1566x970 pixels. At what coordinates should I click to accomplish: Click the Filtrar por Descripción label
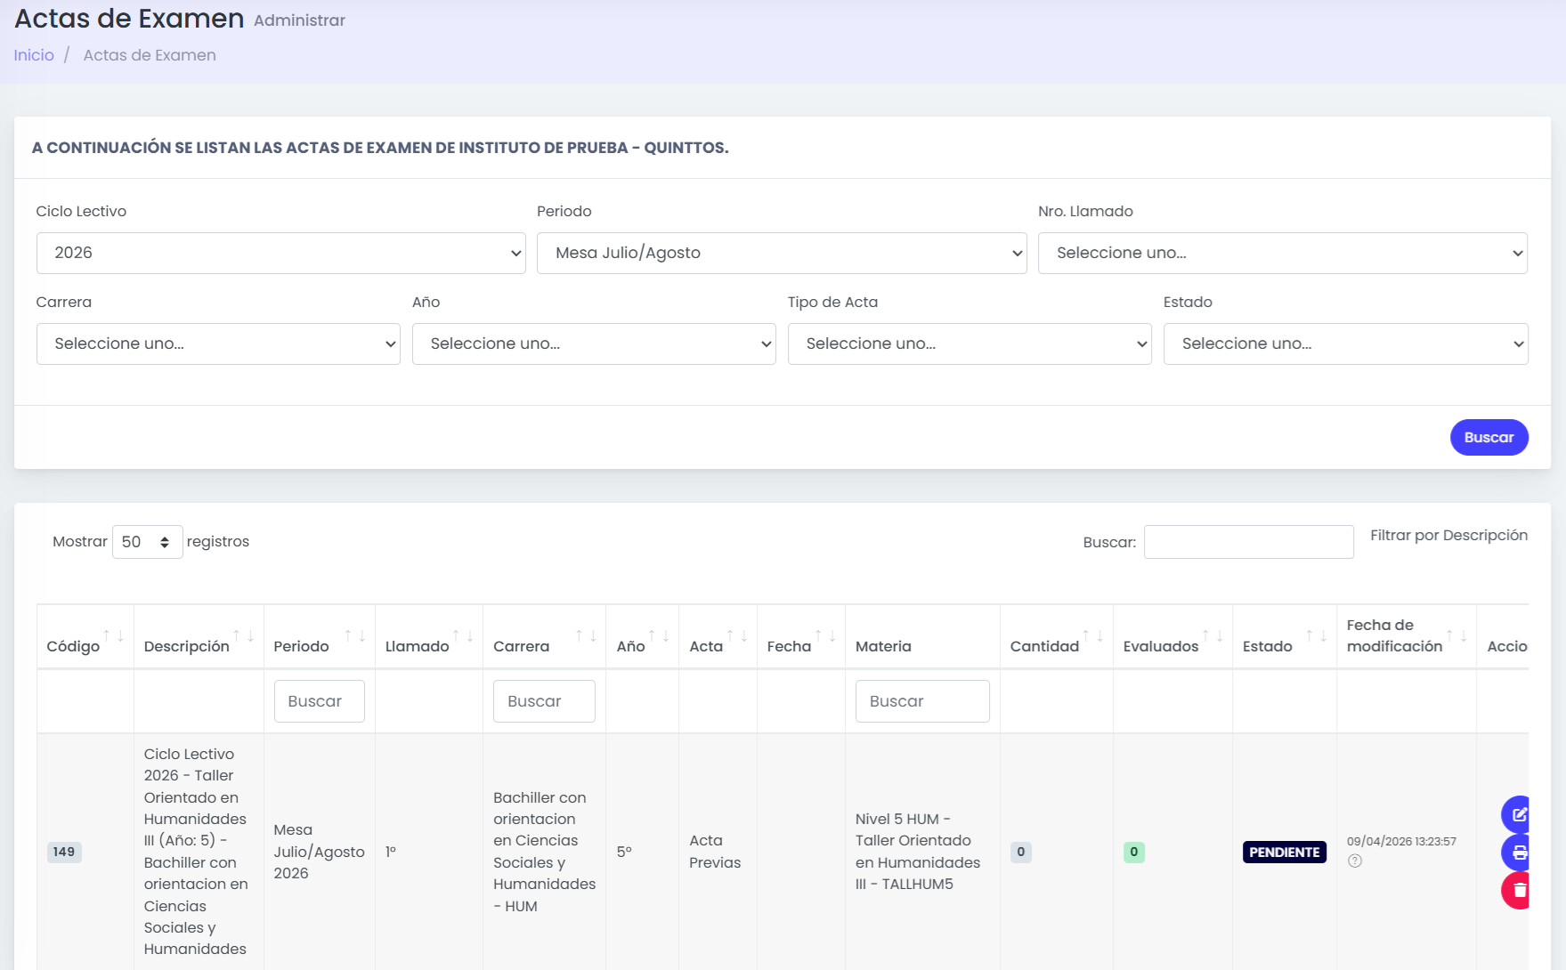[x=1448, y=535]
